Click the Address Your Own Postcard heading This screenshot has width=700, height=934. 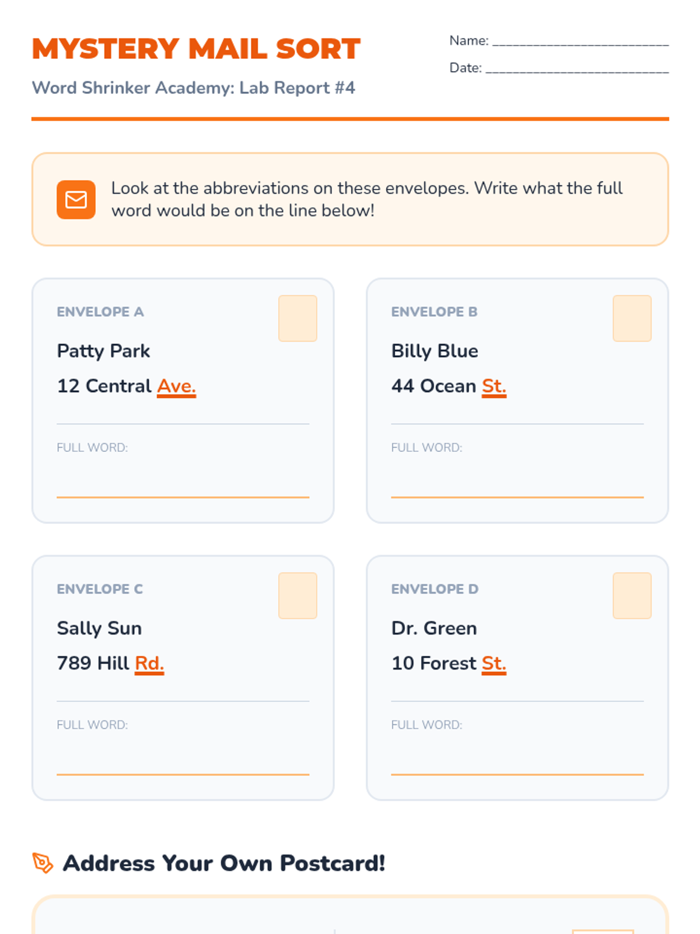(224, 863)
